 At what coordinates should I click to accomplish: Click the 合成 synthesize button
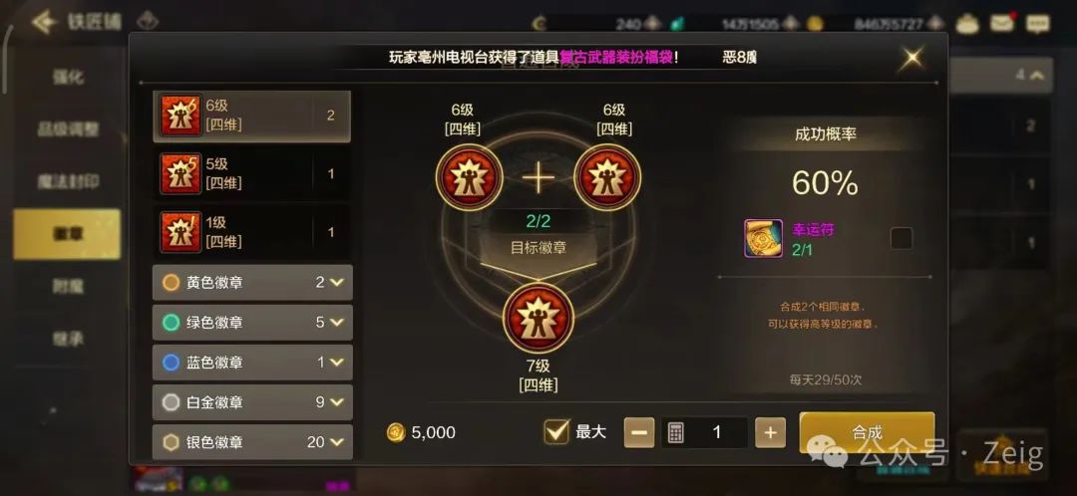[x=867, y=432]
